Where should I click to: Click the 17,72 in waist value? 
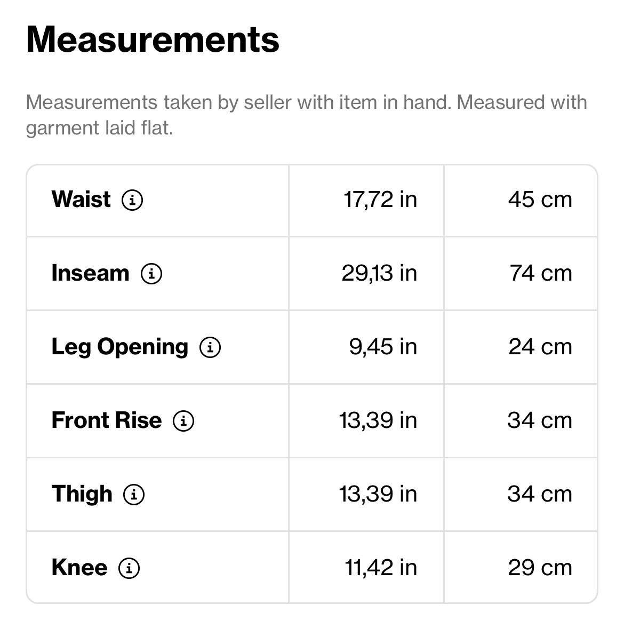[x=380, y=200]
